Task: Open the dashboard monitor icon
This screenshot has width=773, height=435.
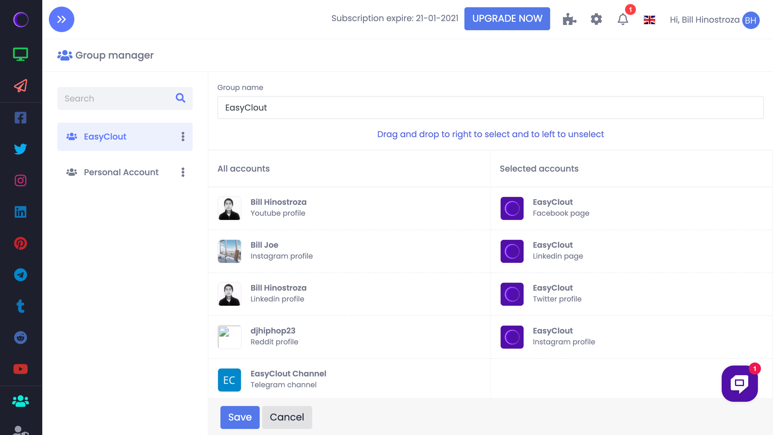Action: pyautogui.click(x=21, y=54)
